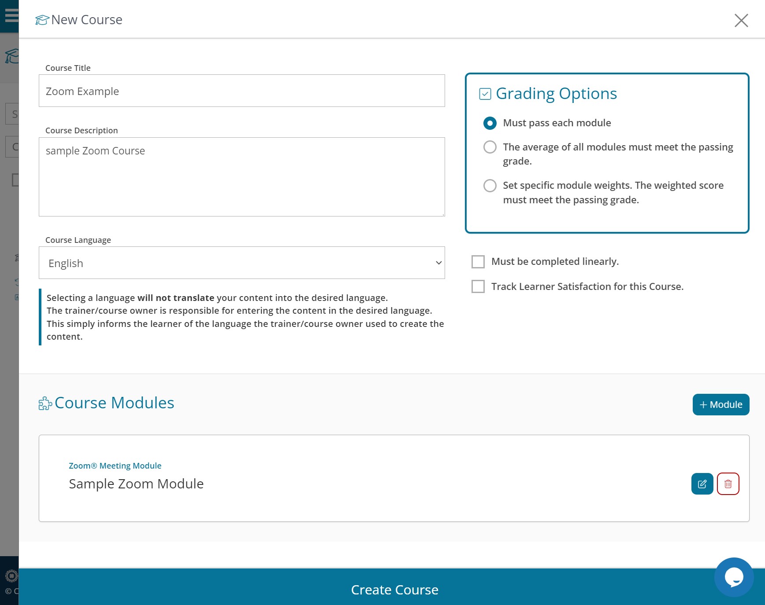This screenshot has height=605, width=765.
Task: Click the Course Title input field
Action: pos(241,91)
